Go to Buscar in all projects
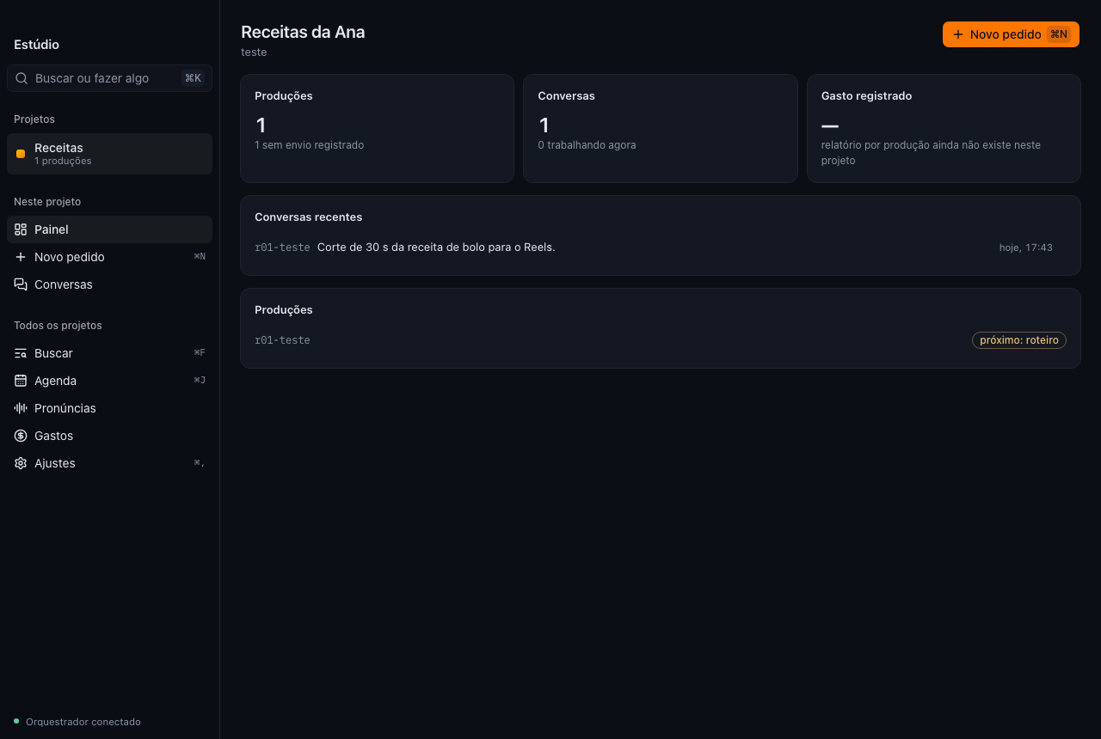This screenshot has width=1101, height=739. (109, 353)
